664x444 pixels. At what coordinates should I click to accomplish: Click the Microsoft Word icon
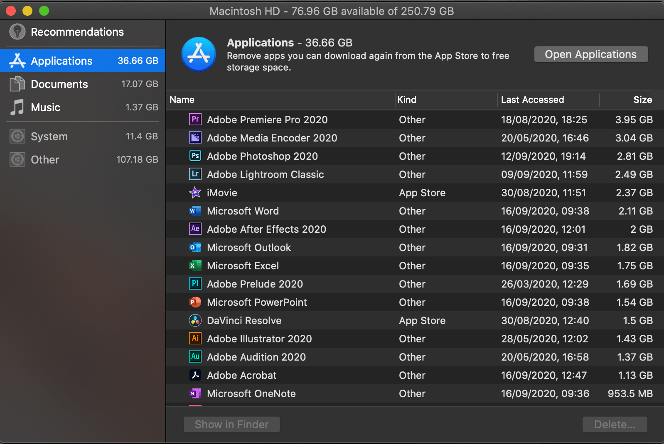[x=195, y=211]
